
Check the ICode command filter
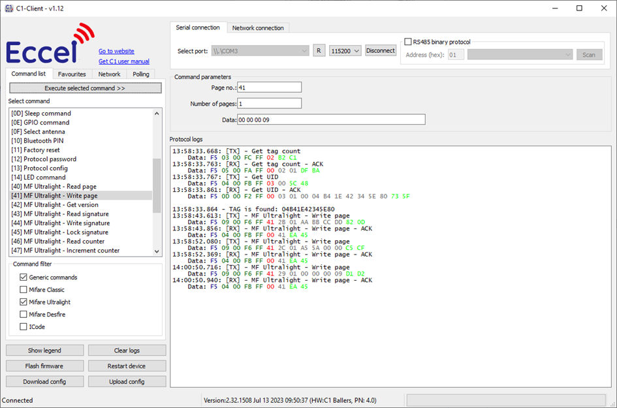24,327
